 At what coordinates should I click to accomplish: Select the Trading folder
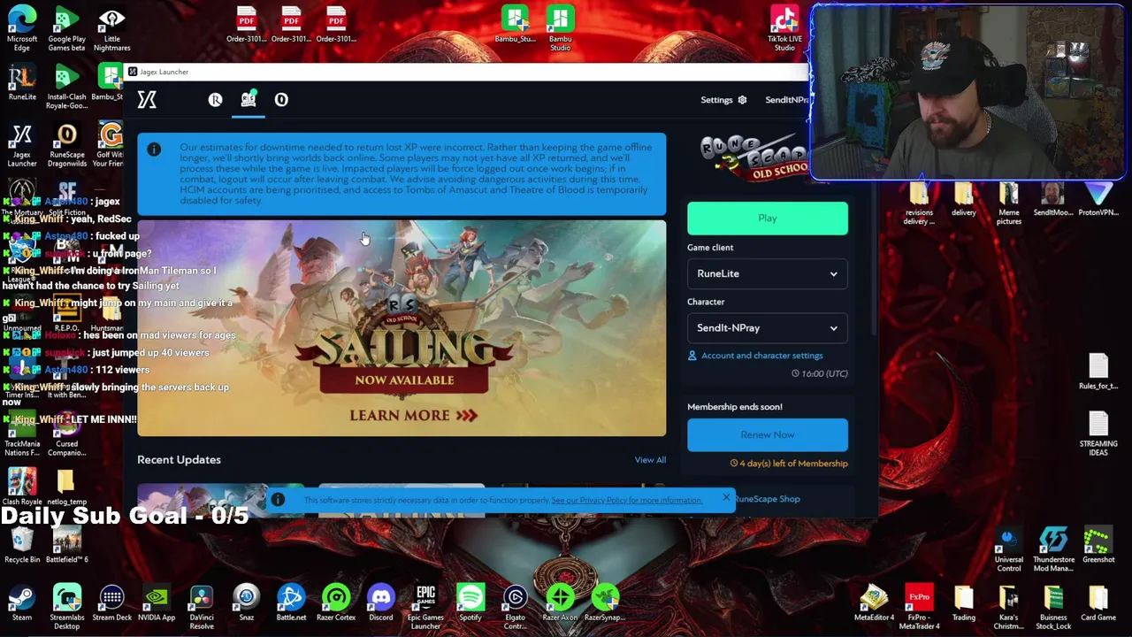pos(964,603)
